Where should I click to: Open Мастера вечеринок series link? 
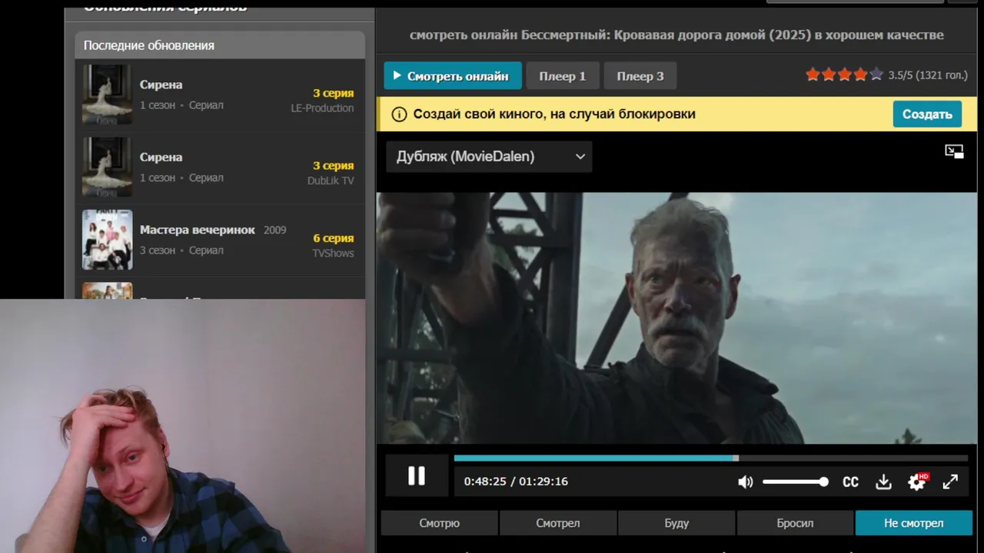point(197,230)
